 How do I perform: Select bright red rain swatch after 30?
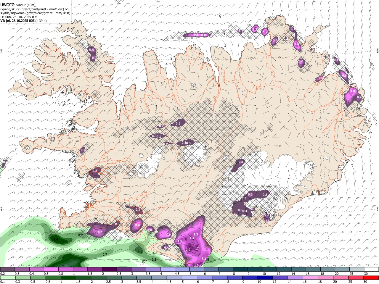click(x=371, y=277)
